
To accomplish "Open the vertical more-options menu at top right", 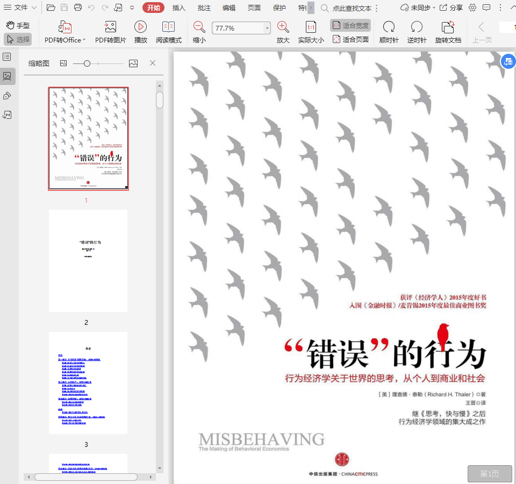I will coord(500,8).
